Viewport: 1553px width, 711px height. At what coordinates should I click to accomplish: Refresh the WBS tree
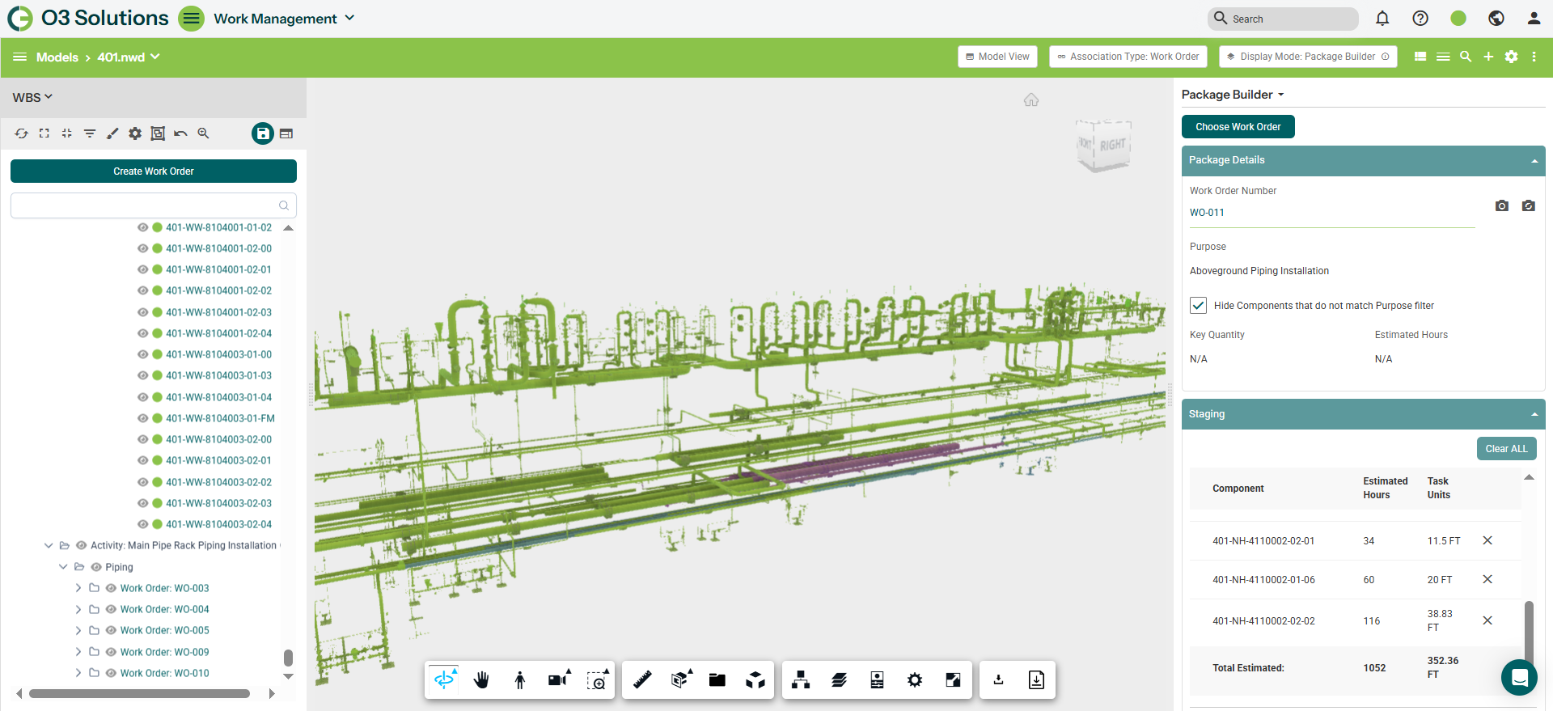tap(22, 133)
